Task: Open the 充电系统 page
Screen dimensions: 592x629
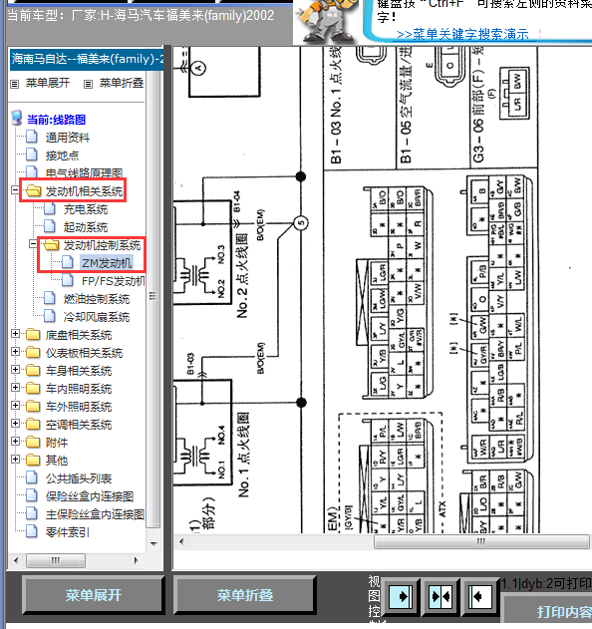Action: coord(86,209)
